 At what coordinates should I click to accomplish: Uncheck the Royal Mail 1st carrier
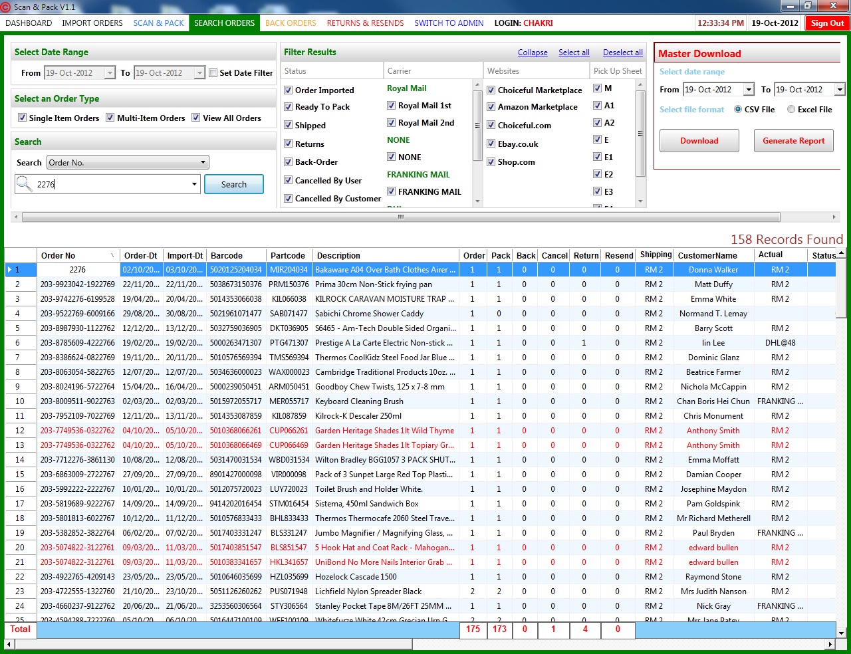392,106
